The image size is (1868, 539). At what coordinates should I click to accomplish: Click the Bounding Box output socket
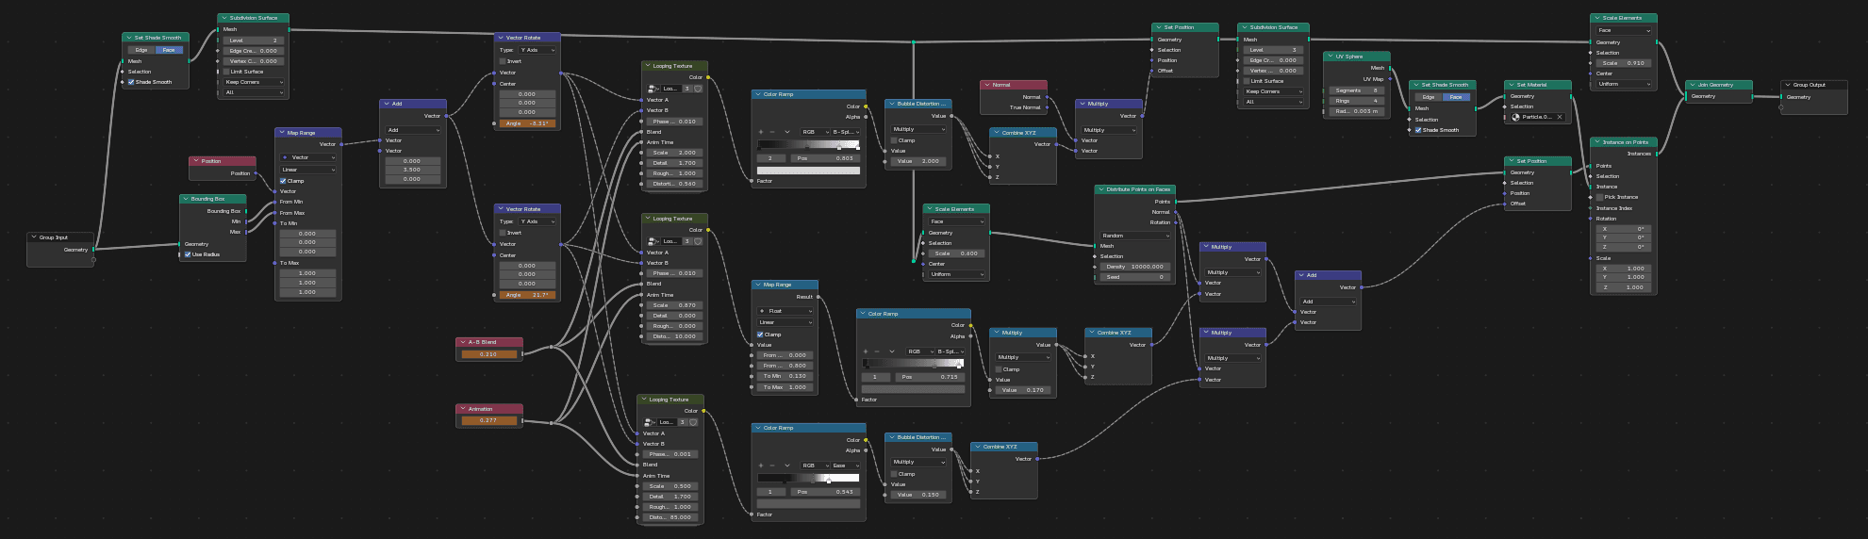click(246, 211)
